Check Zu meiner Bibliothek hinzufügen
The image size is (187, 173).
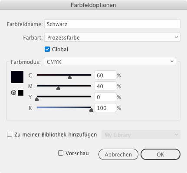(x=10, y=134)
